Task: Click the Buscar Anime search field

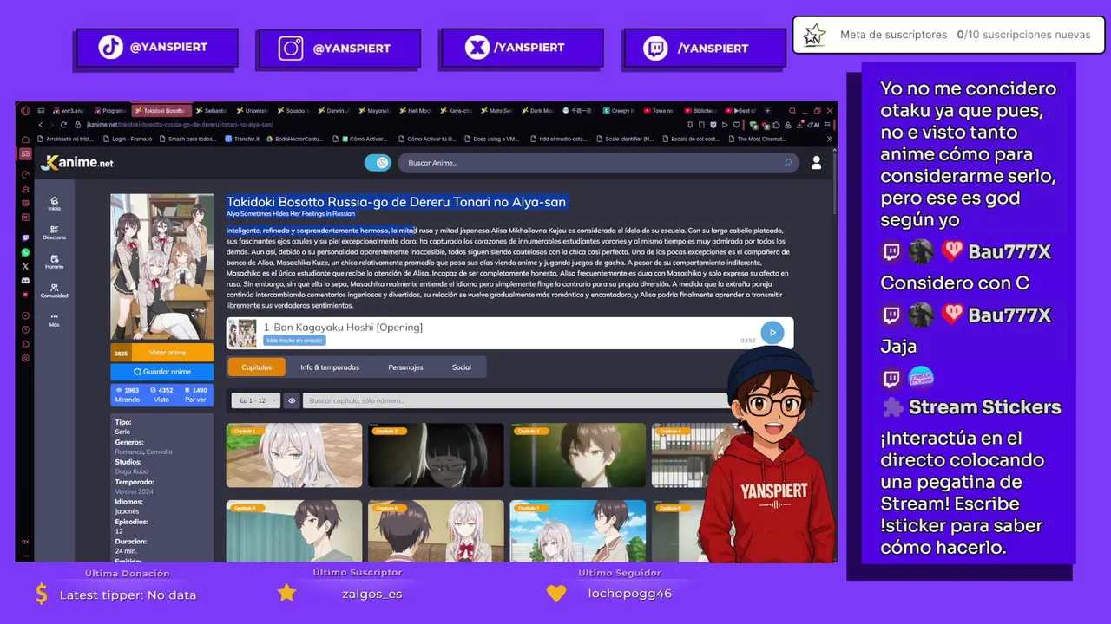Action: click(598, 162)
